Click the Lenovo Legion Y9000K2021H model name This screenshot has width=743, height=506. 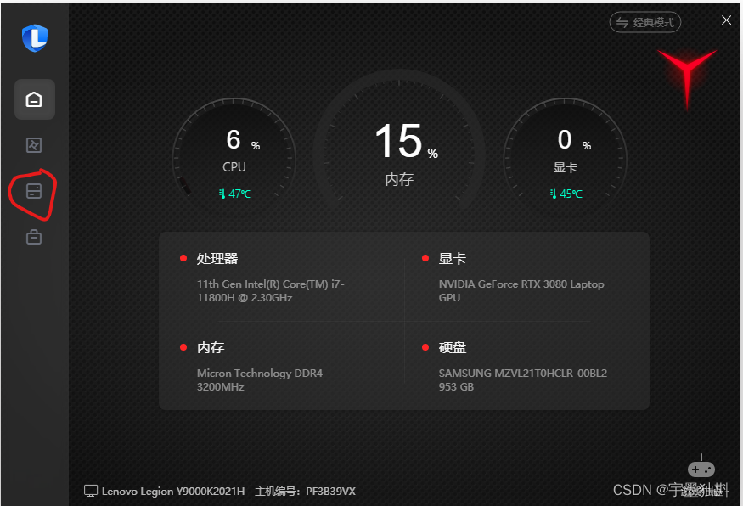tap(173, 492)
